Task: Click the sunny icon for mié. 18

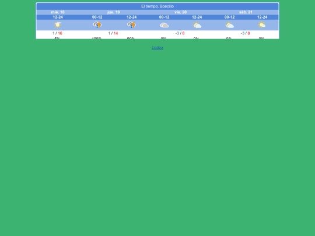Action: 58,25
